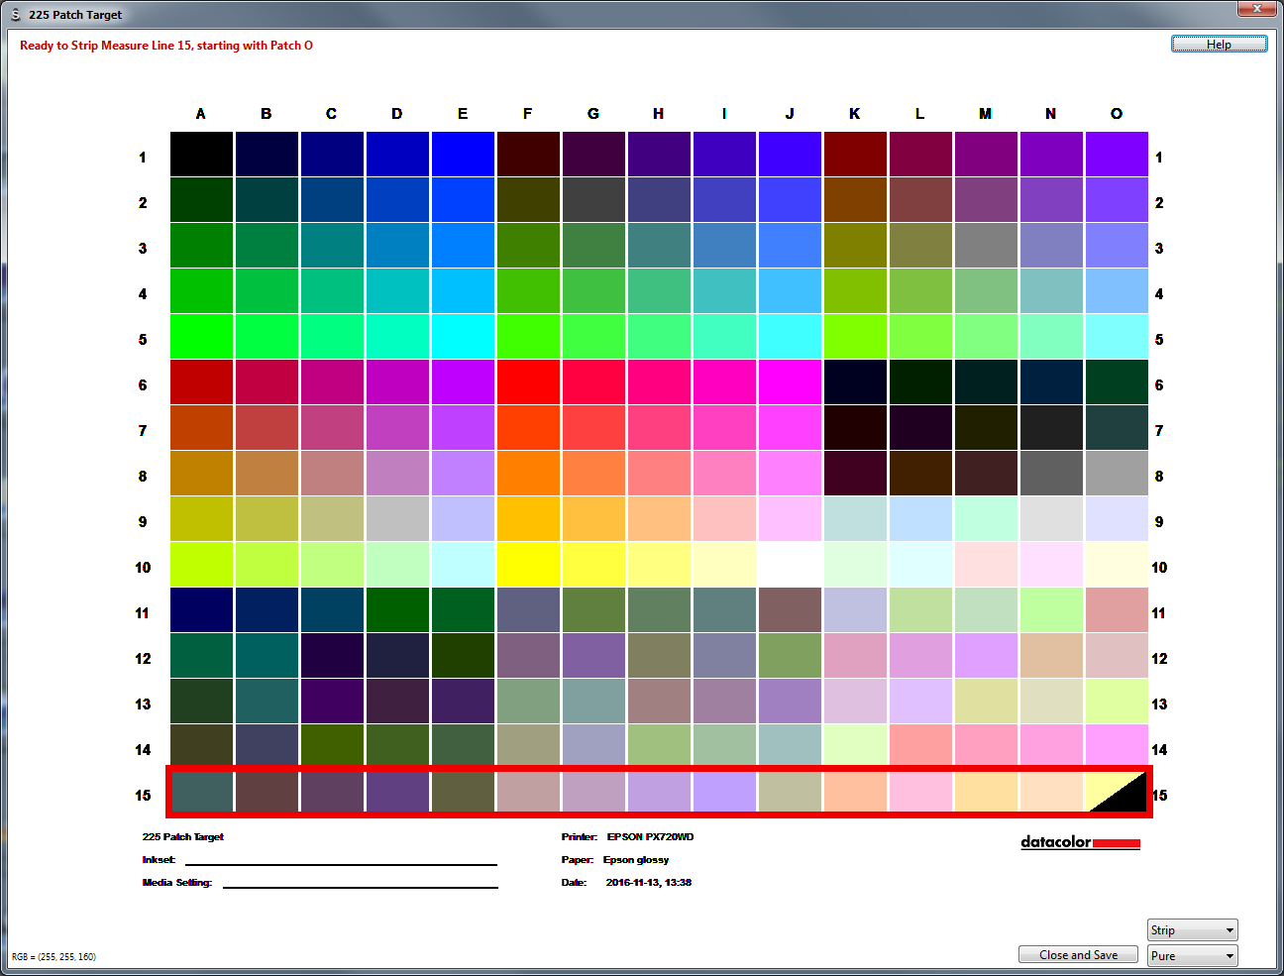
Task: Click the date 2016-11-13, 13:38
Action: [x=649, y=883]
